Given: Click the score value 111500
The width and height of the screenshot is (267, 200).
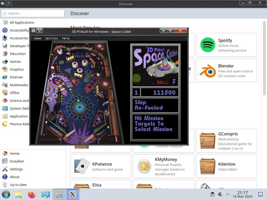Looking at the screenshot, I should [x=164, y=92].
